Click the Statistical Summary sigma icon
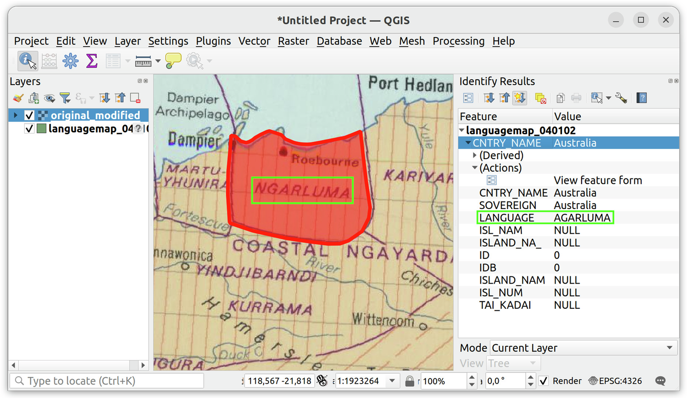Image resolution: width=688 pixels, height=399 pixels. coord(92,61)
